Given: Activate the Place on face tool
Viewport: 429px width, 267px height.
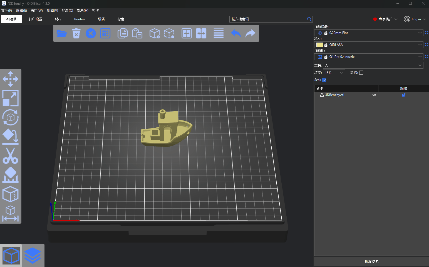Looking at the screenshot, I should pyautogui.click(x=10, y=136).
